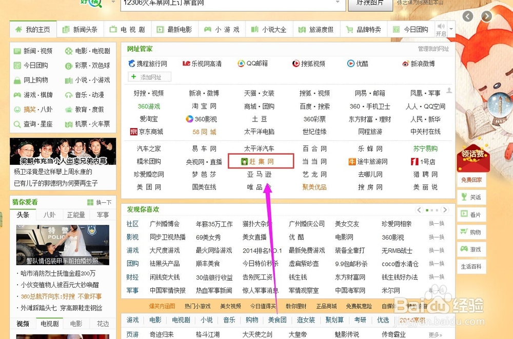Screen dimensions: 513x339
Task: Switch to the 电视剧 top tab
Action: pyautogui.click(x=127, y=29)
